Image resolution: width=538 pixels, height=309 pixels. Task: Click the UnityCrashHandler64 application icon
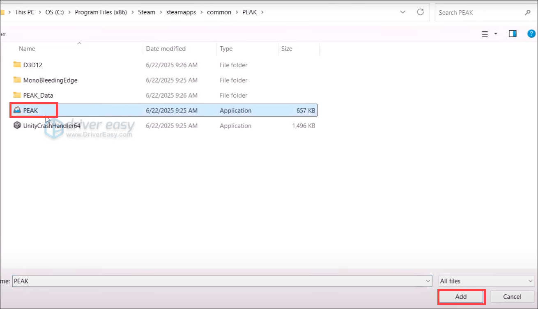pos(17,126)
